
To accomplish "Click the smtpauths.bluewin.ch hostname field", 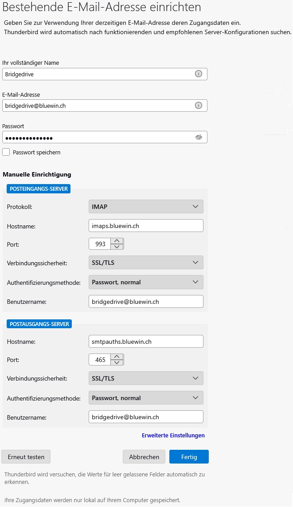I will pyautogui.click(x=146, y=342).
